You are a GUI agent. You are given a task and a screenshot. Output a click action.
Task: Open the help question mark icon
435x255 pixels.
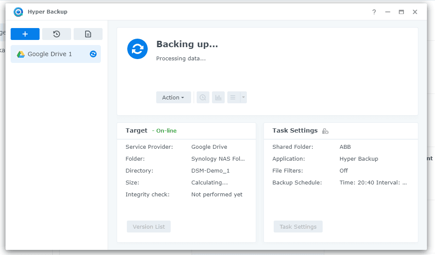click(374, 12)
